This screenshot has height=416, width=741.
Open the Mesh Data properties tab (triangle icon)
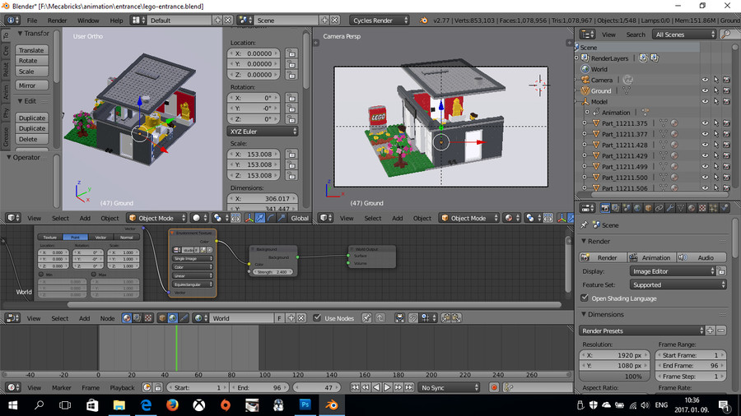(681, 208)
